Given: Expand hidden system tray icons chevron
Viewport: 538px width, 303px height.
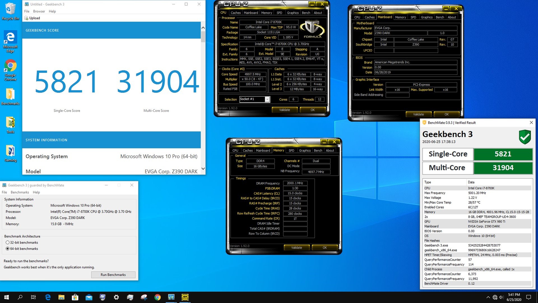Looking at the screenshot, I should pyautogui.click(x=488, y=297).
